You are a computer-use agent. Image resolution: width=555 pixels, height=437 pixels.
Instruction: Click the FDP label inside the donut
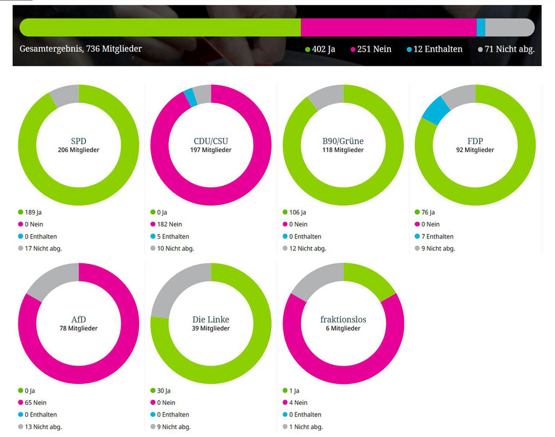click(475, 140)
